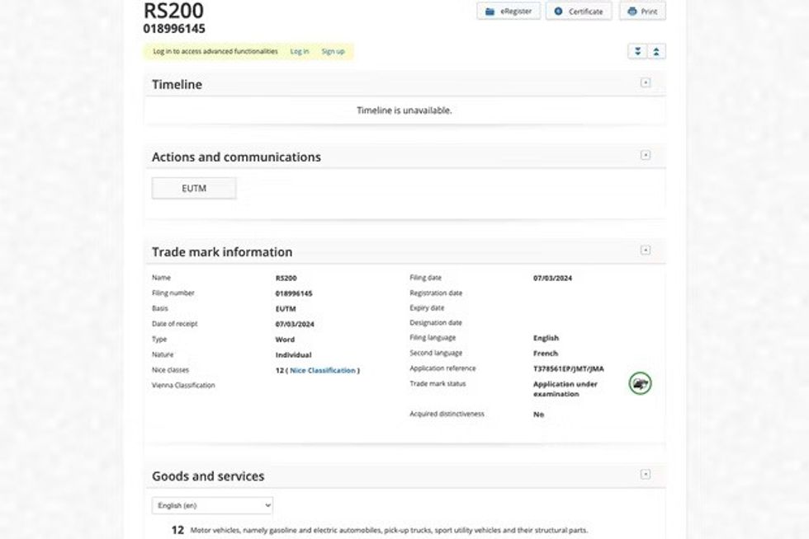
Task: Click the Certificate circle icon
Action: click(559, 12)
